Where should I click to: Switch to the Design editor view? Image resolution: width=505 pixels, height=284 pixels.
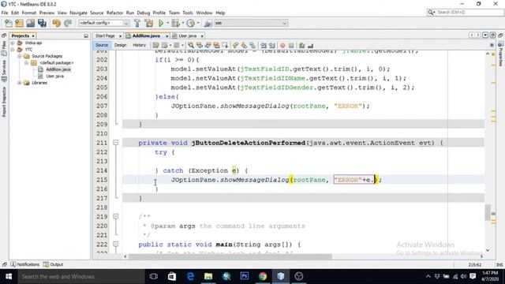[x=121, y=45]
